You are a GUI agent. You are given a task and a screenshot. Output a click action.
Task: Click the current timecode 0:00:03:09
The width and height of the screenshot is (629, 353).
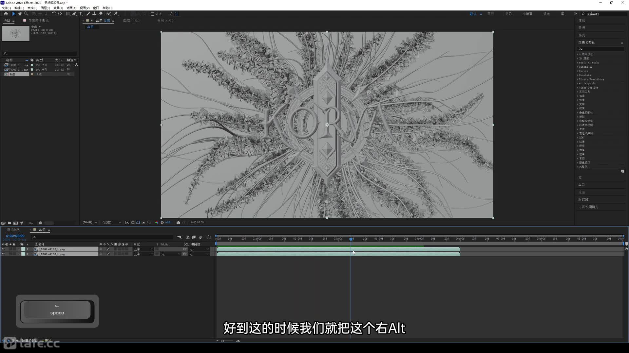[x=15, y=236]
